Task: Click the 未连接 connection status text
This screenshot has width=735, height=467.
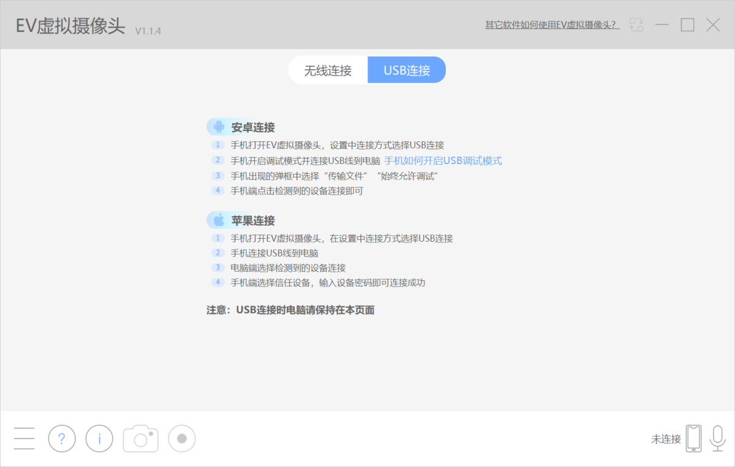Action: pyautogui.click(x=666, y=439)
